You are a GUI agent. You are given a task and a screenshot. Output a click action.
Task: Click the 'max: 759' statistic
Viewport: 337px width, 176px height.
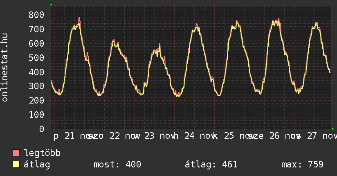tap(302, 165)
